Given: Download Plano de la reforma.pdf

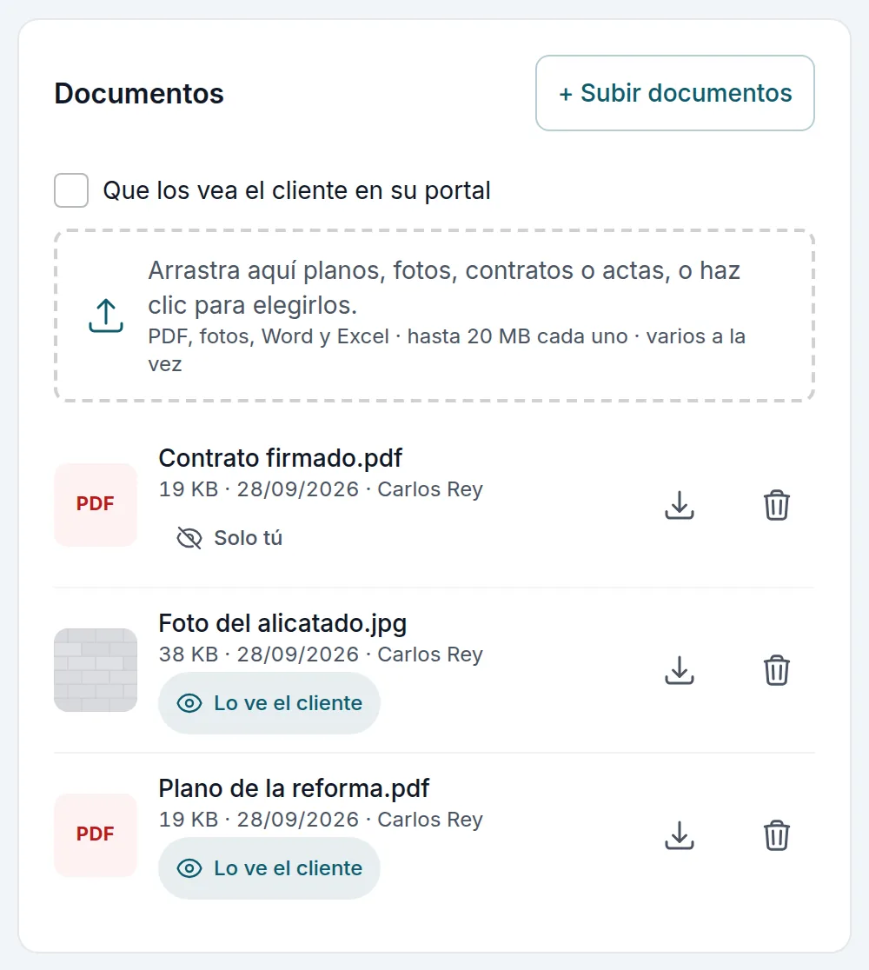Looking at the screenshot, I should pos(679,835).
